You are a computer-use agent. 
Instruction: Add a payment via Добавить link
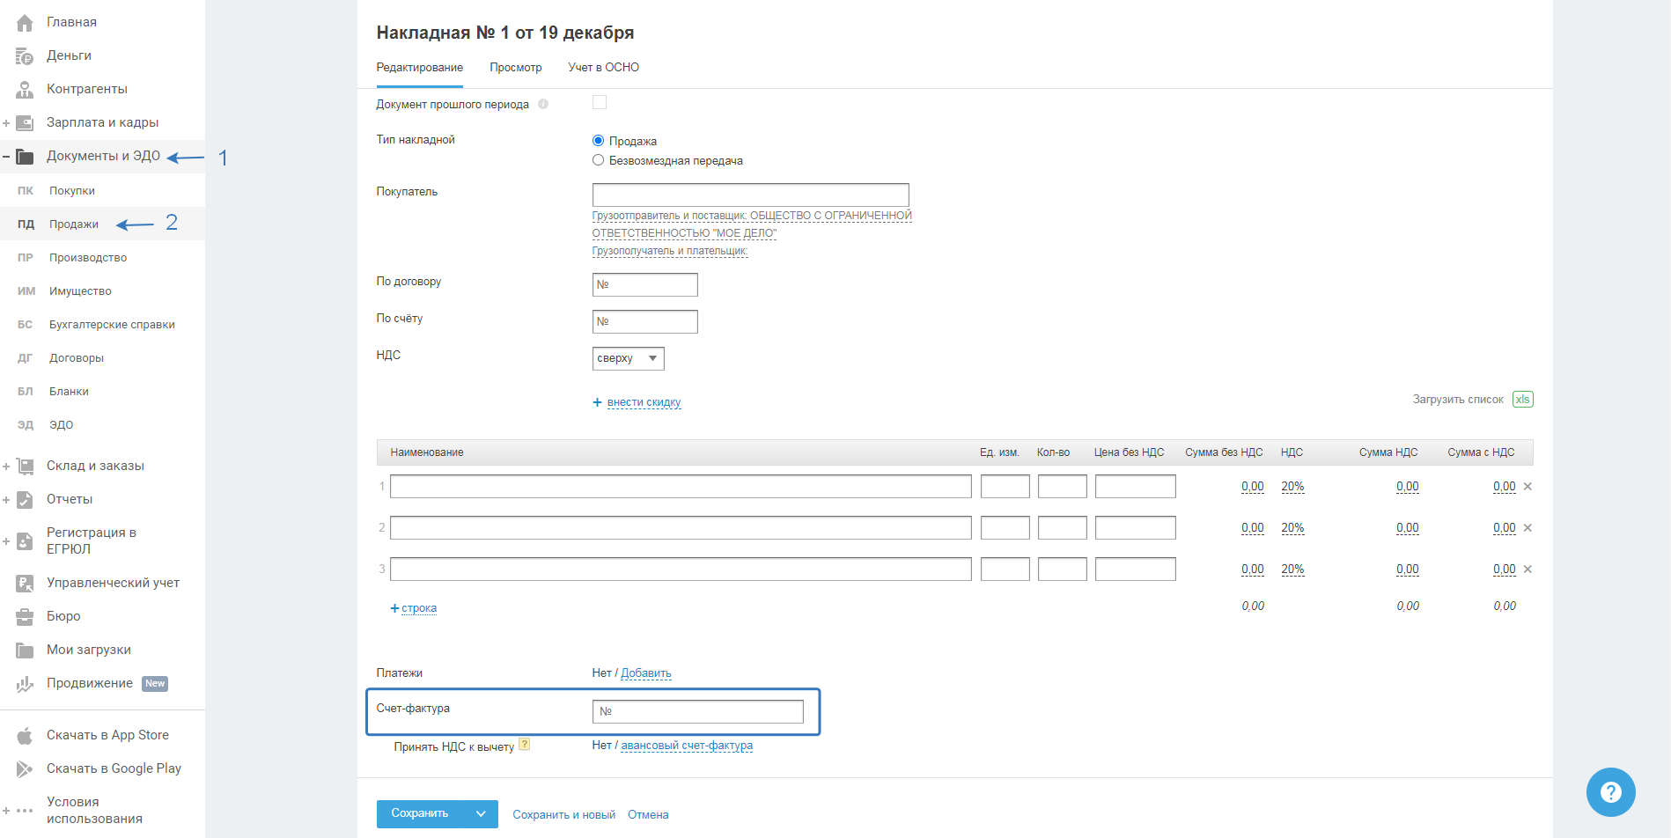click(x=645, y=673)
